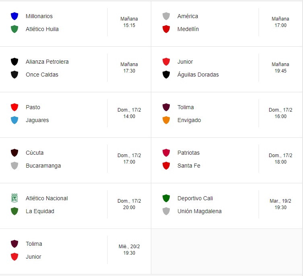Click the crimson Patriotas shield icon
The image size is (303, 276).
[x=166, y=153]
